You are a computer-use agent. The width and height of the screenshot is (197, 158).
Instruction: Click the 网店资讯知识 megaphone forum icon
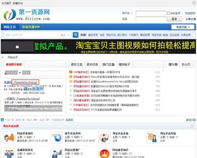click(9, 137)
